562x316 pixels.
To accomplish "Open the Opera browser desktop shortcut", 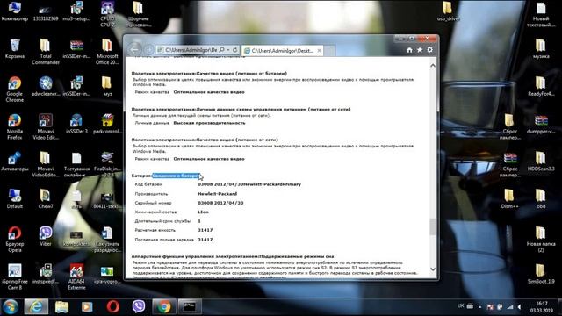I will point(15,240).
